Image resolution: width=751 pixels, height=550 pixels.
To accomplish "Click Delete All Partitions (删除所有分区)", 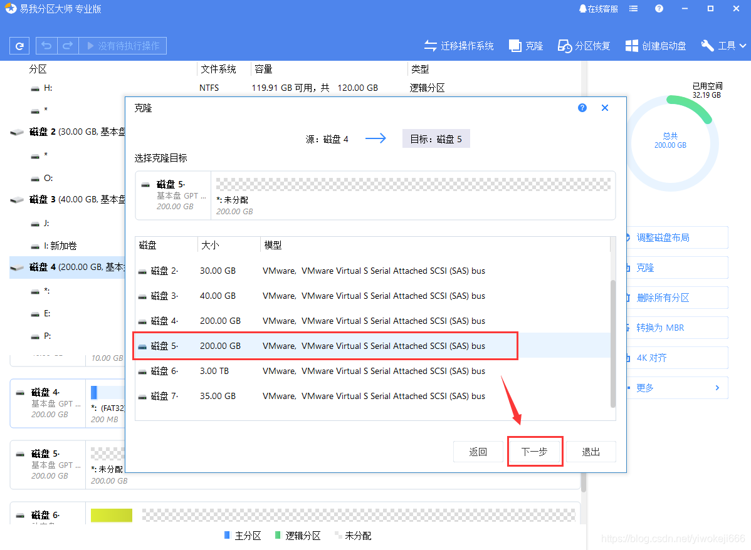I will [x=677, y=298].
